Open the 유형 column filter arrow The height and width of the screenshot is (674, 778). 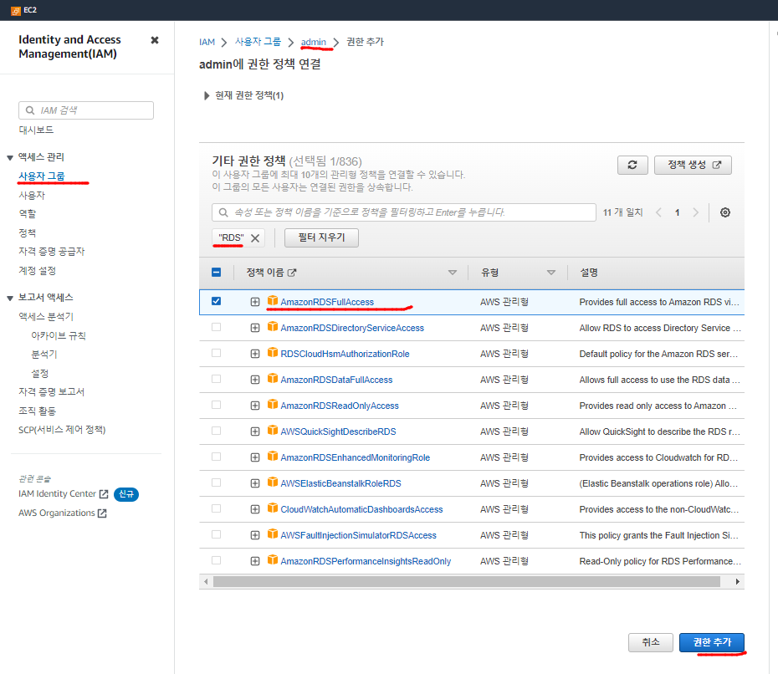pos(550,273)
